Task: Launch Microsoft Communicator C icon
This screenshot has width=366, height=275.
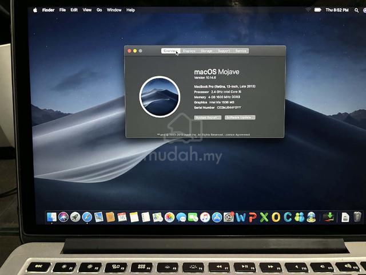Action: click(288, 217)
